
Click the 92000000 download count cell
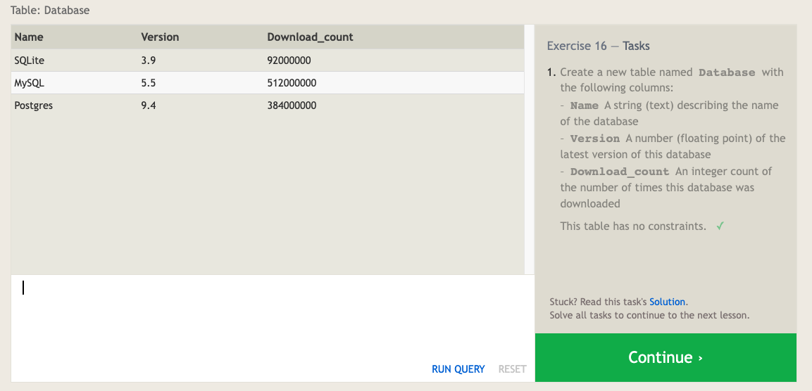point(289,60)
